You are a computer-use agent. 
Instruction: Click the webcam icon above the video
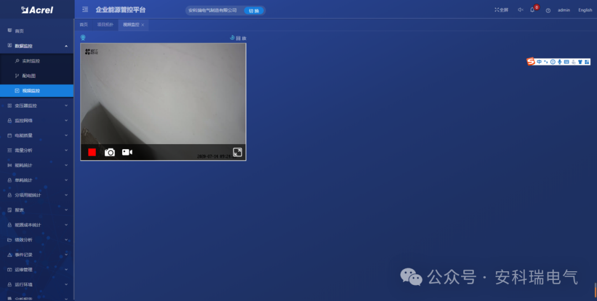tap(83, 38)
